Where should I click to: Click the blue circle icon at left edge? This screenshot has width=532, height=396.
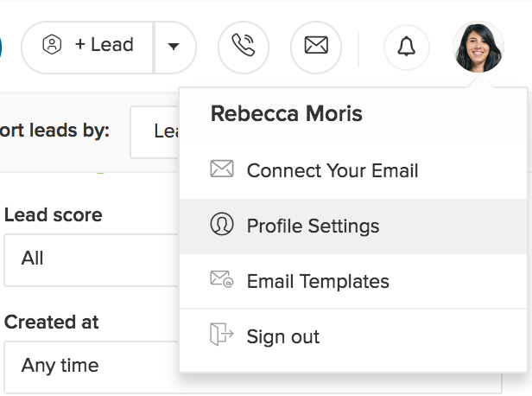pos(2,47)
